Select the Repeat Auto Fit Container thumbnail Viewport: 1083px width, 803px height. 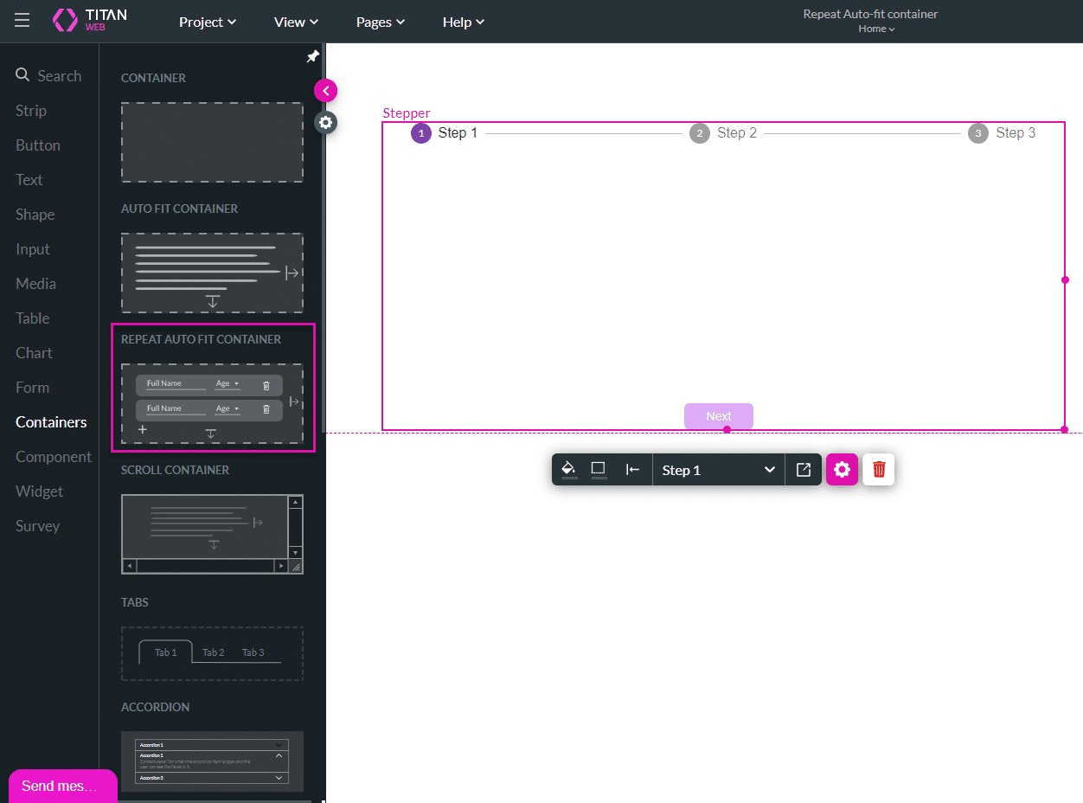(x=212, y=403)
